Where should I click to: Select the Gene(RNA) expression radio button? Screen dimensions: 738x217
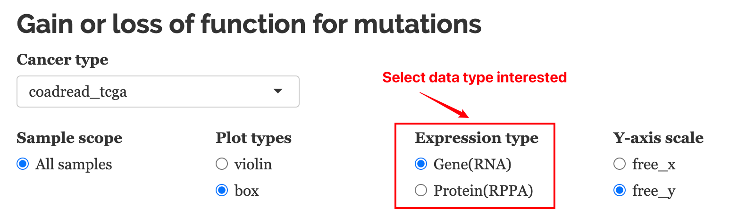point(420,165)
